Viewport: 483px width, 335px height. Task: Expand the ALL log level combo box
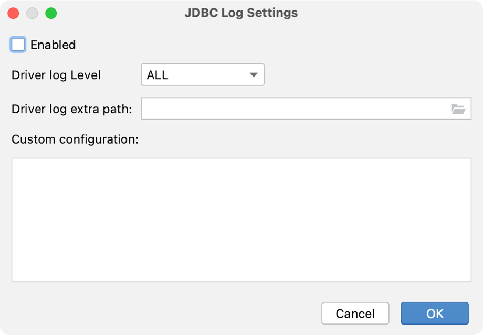coord(202,74)
